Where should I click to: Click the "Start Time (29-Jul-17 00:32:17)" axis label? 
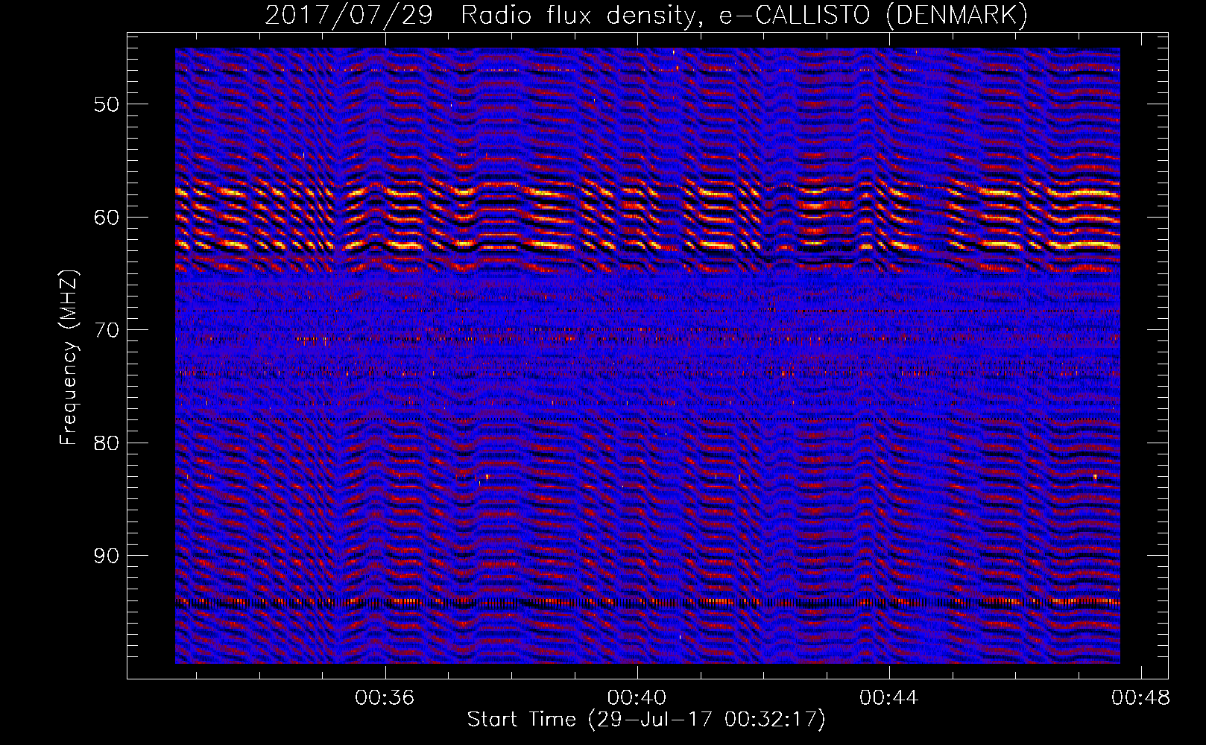pyautogui.click(x=646, y=720)
